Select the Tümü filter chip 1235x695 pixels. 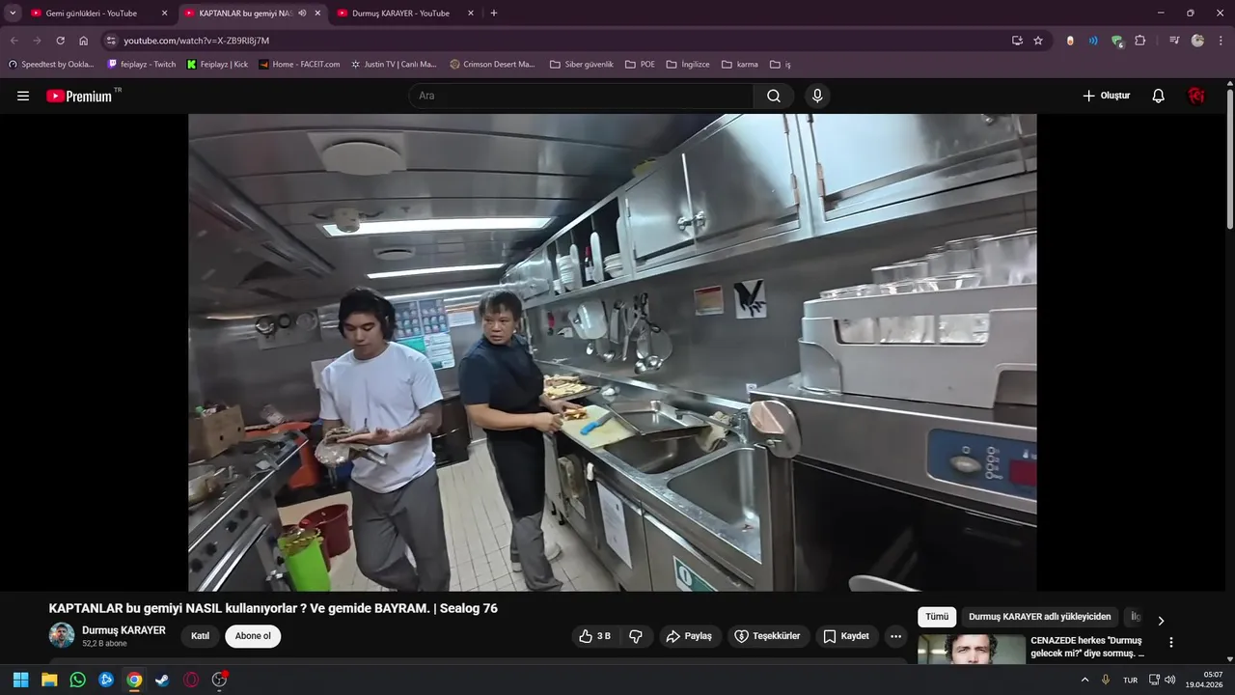click(937, 617)
